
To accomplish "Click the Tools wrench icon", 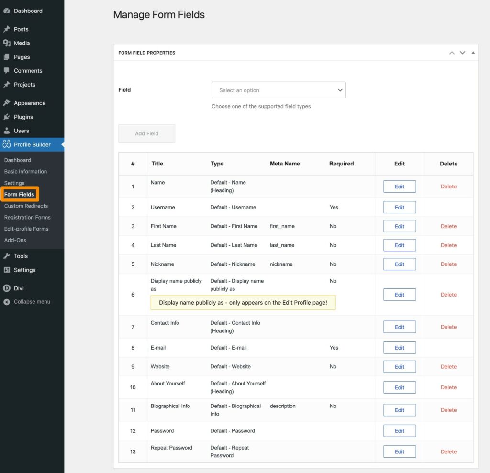I will tap(7, 256).
